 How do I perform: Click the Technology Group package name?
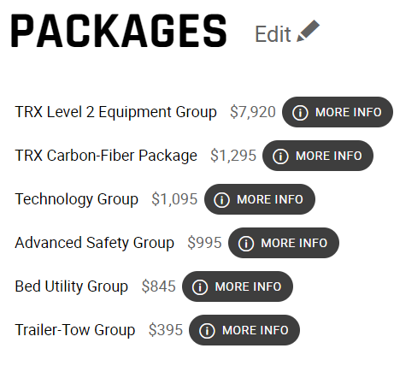pyautogui.click(x=77, y=199)
